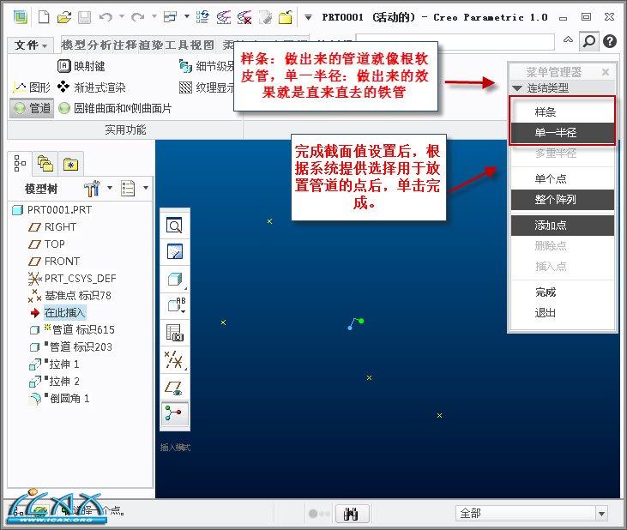Click the Datum display filters icon
Screen dimensions: 627x530
pos(174,359)
